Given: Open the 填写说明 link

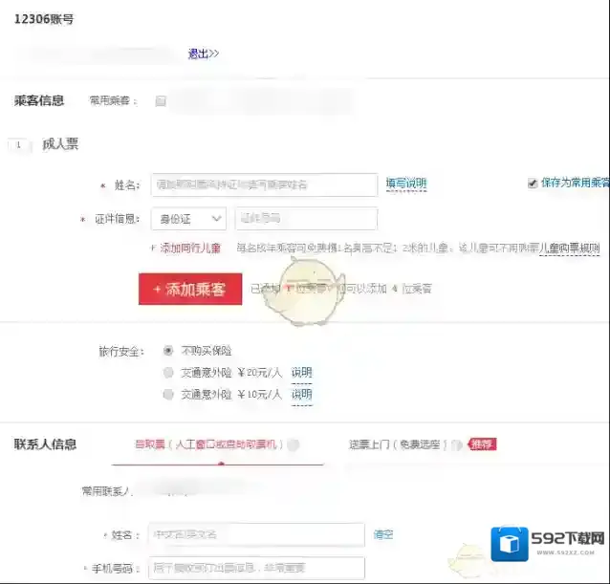Looking at the screenshot, I should coord(405,184).
